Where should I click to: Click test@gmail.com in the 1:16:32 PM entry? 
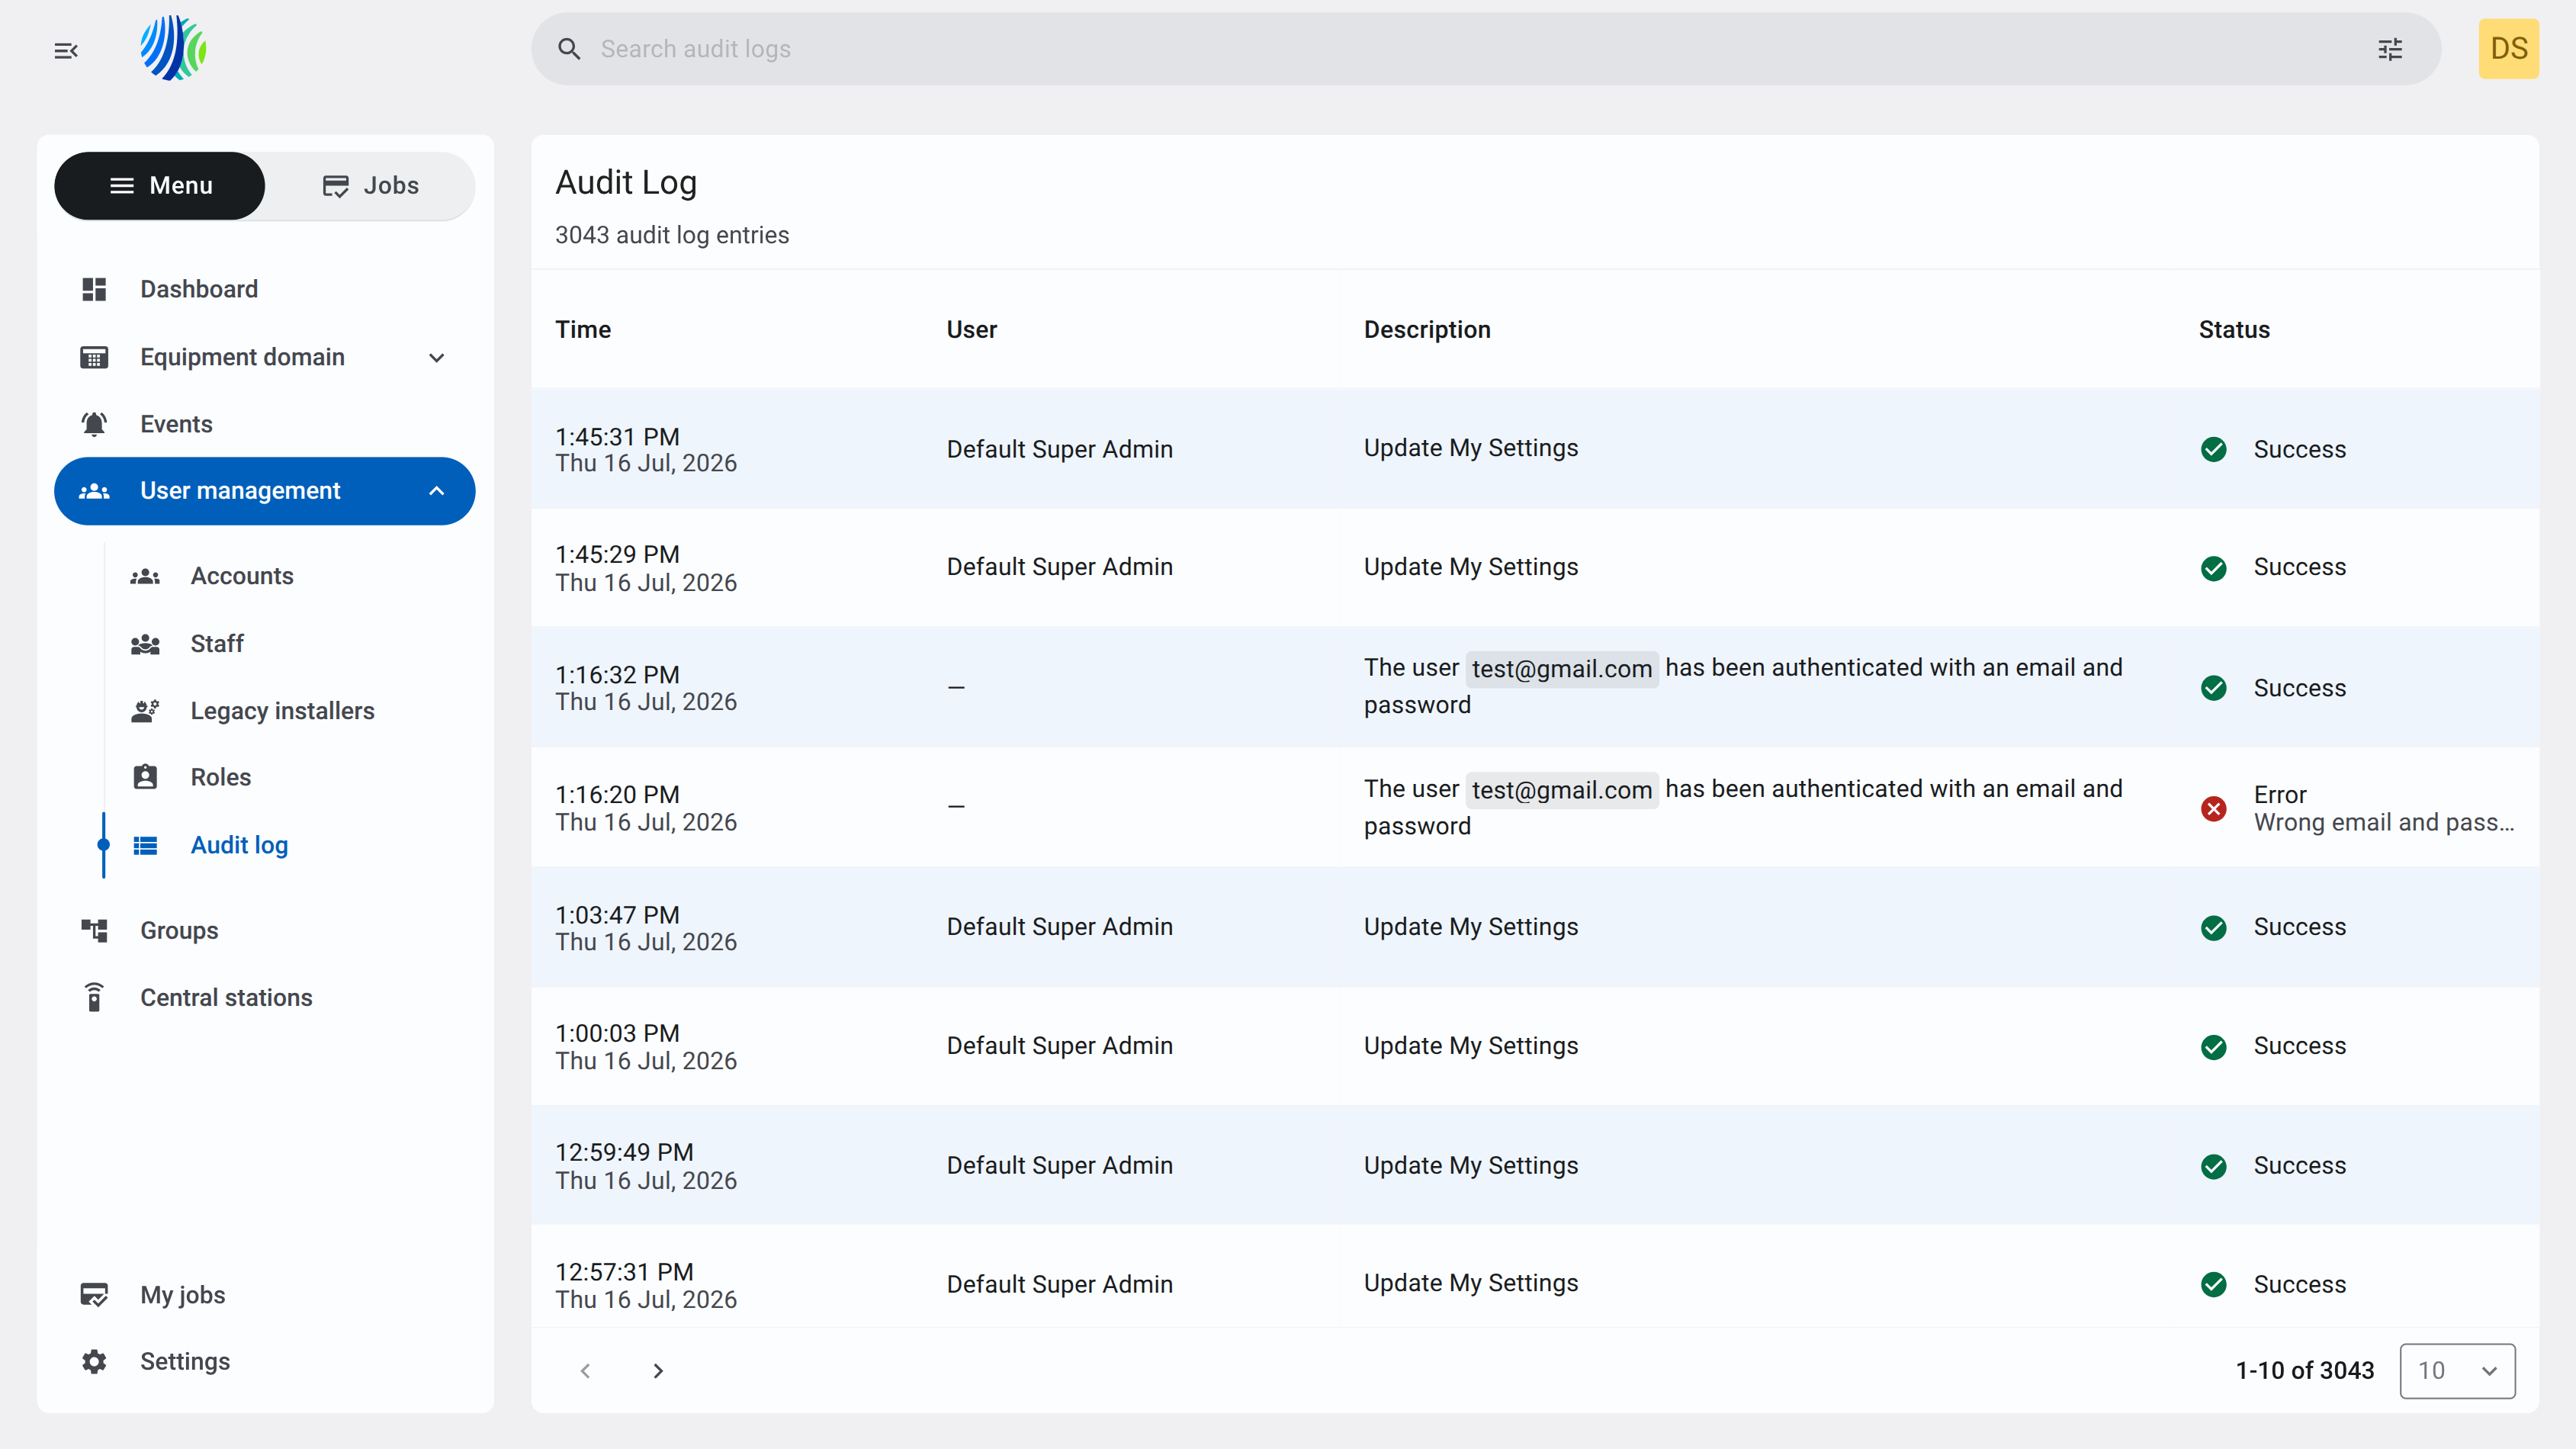tap(1562, 669)
